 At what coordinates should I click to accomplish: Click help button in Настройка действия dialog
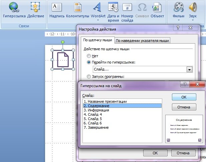pos(178,28)
